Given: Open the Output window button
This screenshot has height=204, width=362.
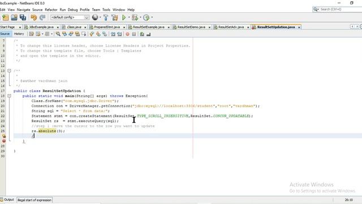Looking at the screenshot, I should pos(7,199).
